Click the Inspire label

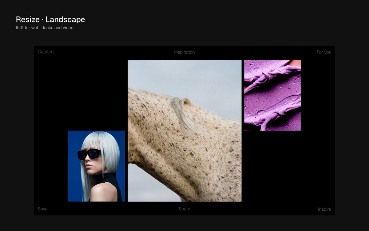pyautogui.click(x=324, y=209)
